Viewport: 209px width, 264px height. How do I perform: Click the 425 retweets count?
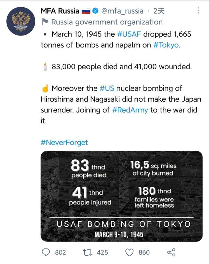coord(102,253)
